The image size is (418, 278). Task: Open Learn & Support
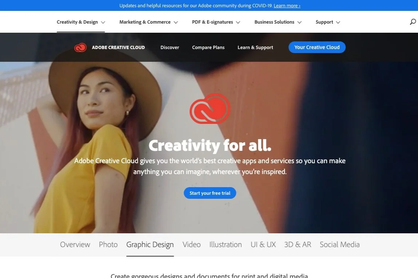(255, 47)
